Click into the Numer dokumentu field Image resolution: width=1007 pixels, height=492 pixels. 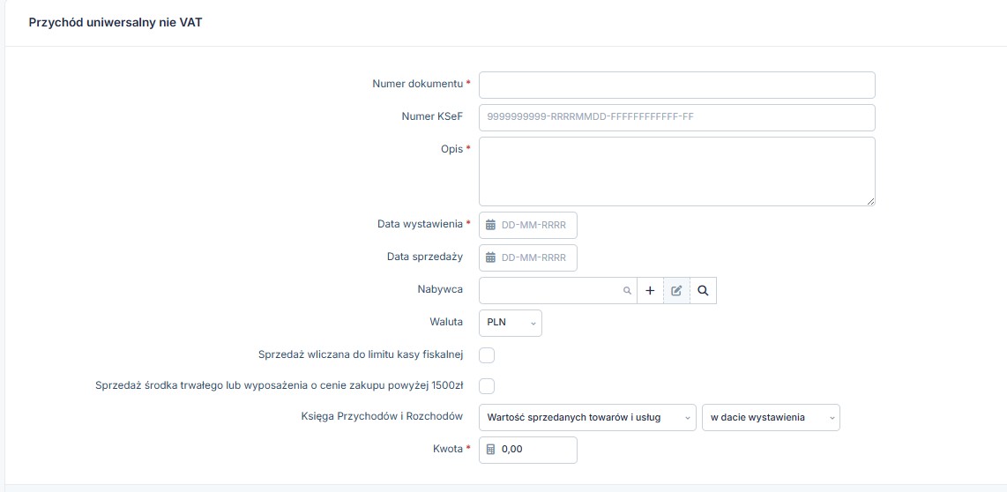(x=676, y=85)
